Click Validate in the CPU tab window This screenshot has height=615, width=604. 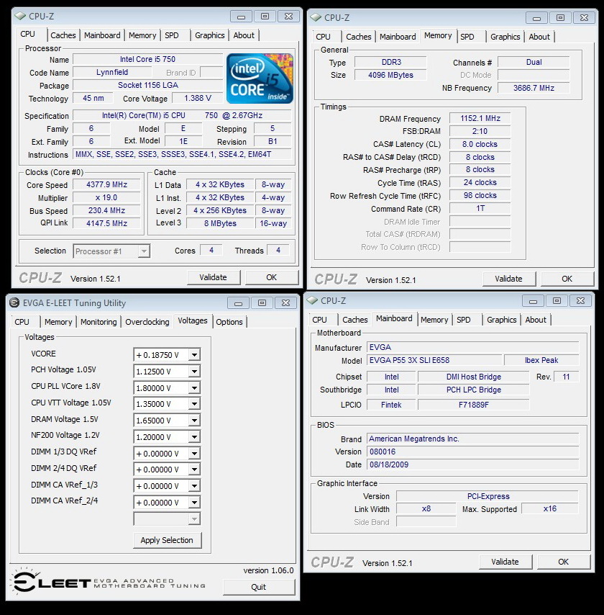(213, 277)
